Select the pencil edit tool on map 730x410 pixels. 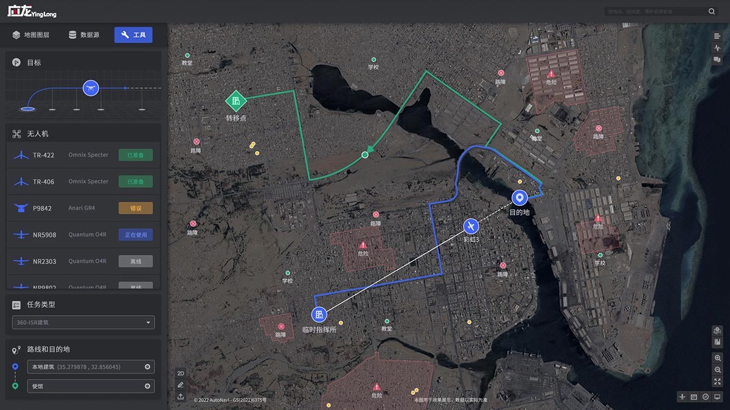pyautogui.click(x=181, y=384)
